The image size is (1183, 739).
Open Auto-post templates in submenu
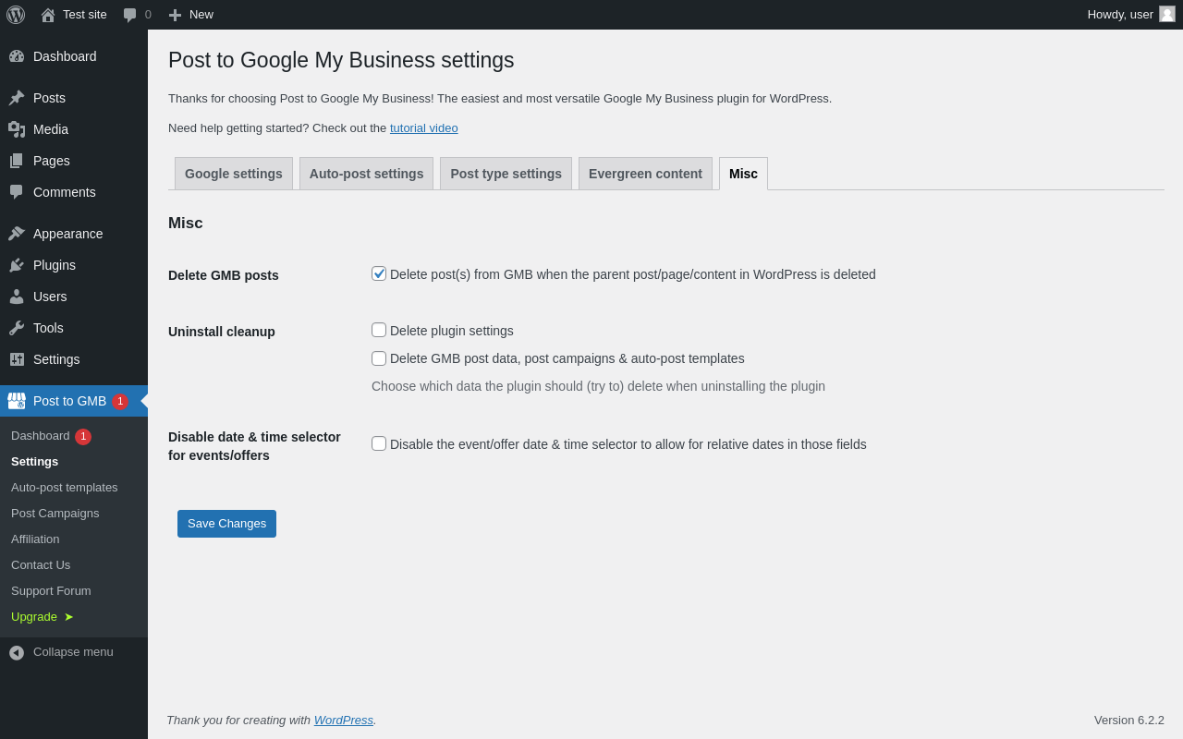(65, 488)
